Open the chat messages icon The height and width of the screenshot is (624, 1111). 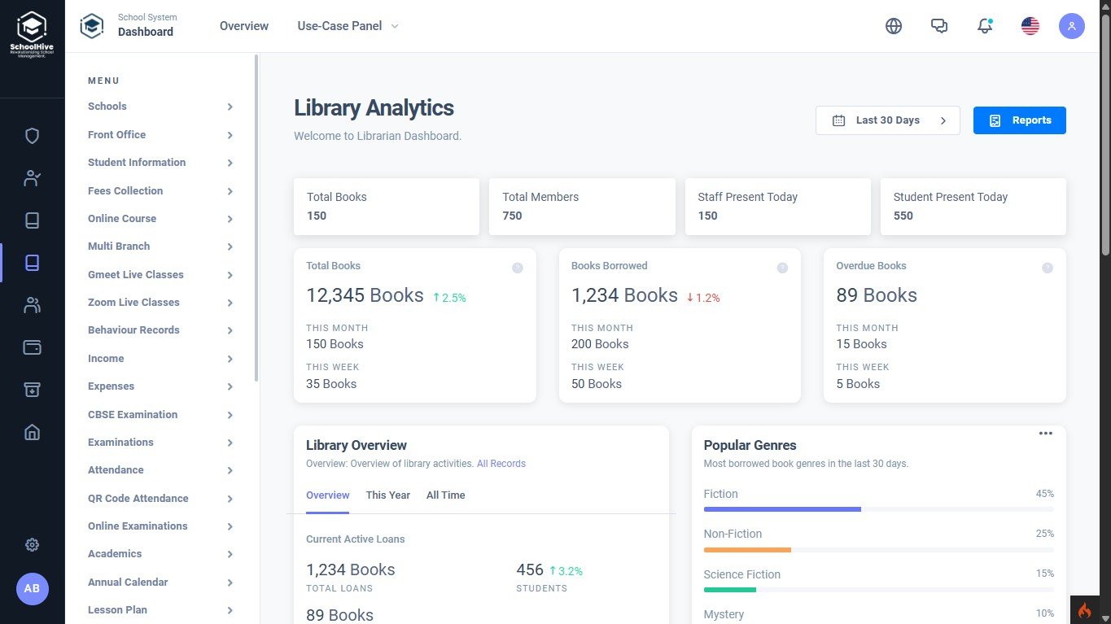pos(939,25)
